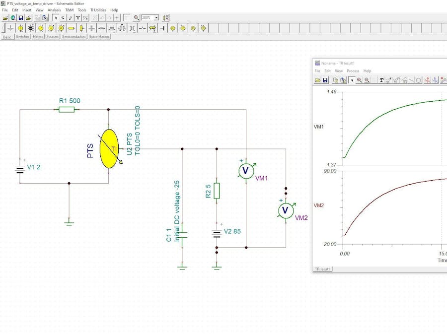This screenshot has width=447, height=335.
Task: Open the Zoom In tool in TR result1 window
Action: 359,79
